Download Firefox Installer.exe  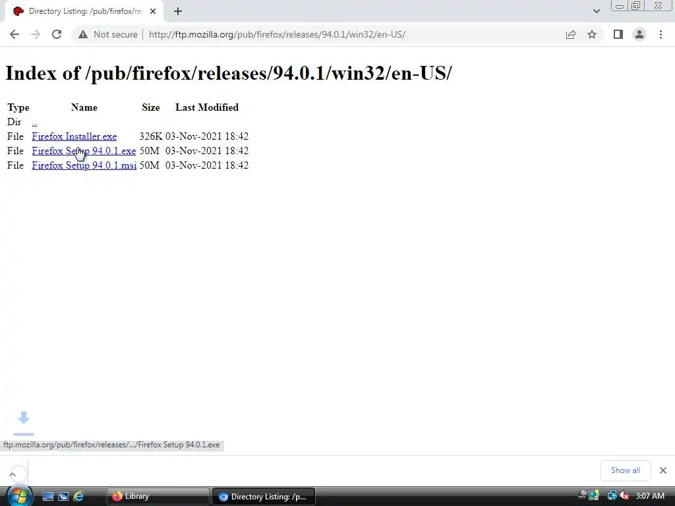coord(74,136)
